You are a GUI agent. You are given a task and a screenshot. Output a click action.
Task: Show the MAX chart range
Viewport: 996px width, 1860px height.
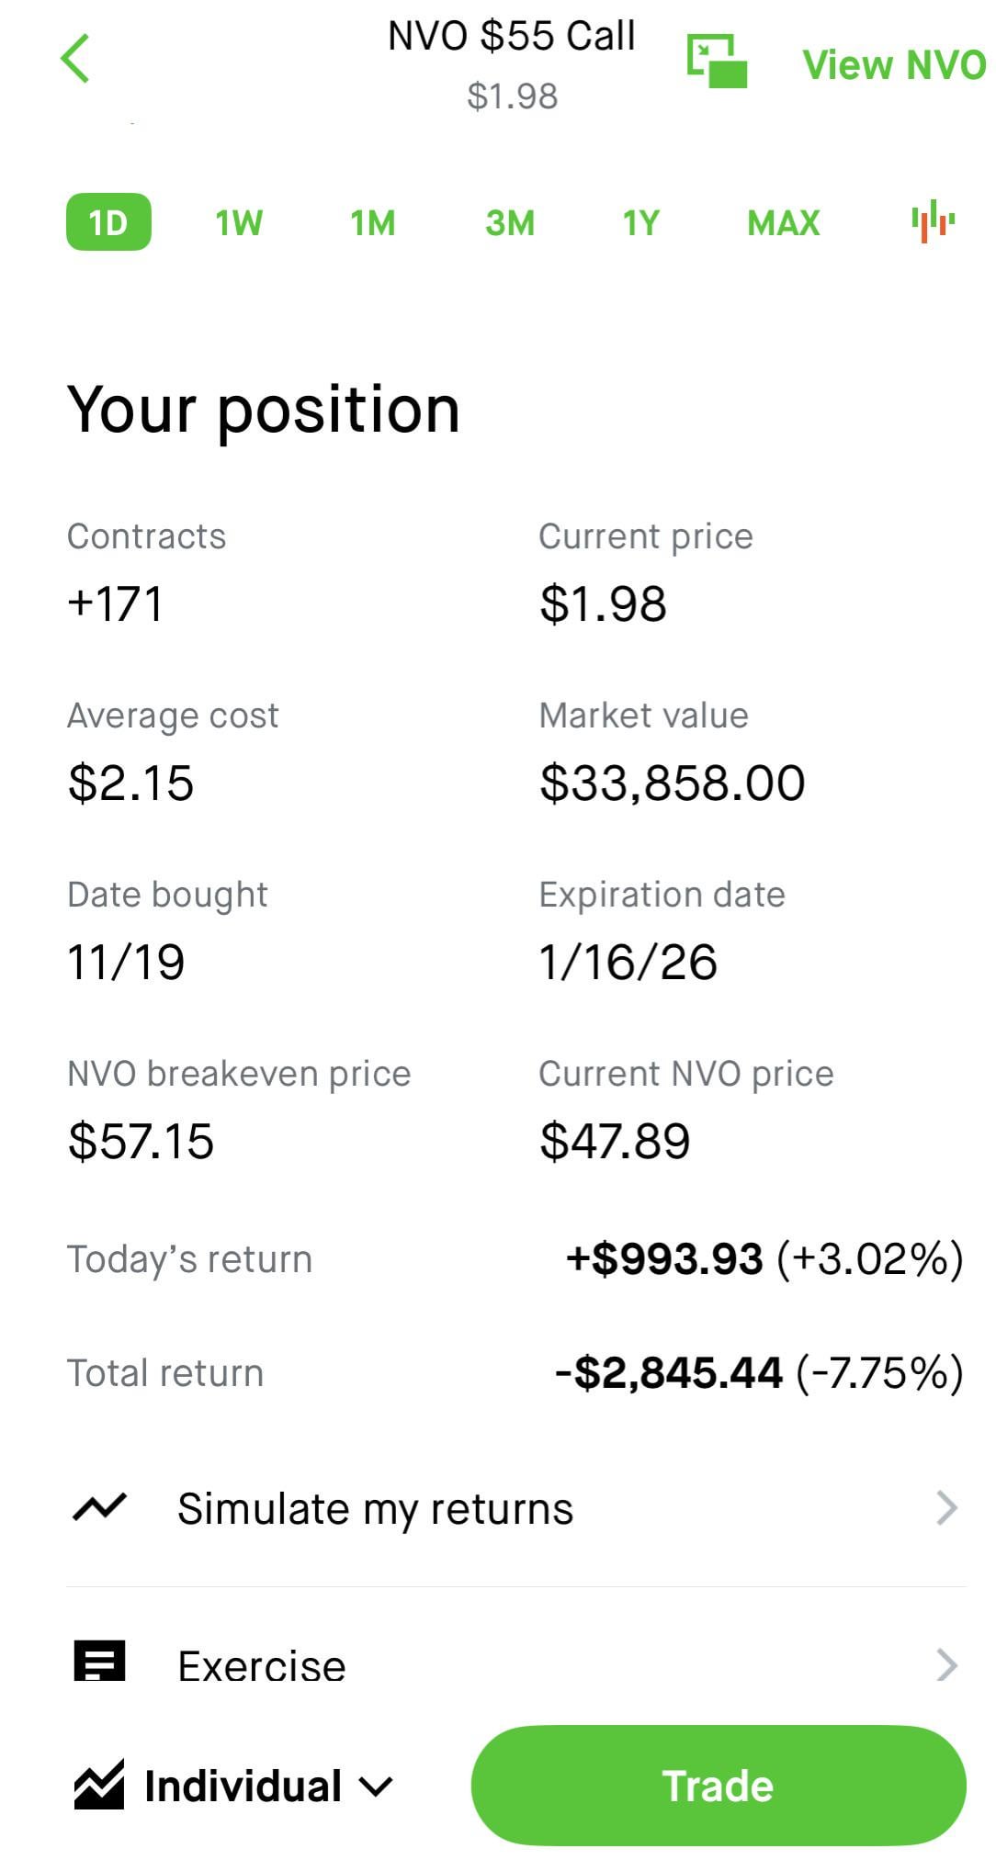pyautogui.click(x=783, y=222)
